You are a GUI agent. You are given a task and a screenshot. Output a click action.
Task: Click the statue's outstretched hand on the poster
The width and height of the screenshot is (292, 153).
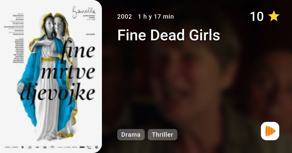pos(21,87)
